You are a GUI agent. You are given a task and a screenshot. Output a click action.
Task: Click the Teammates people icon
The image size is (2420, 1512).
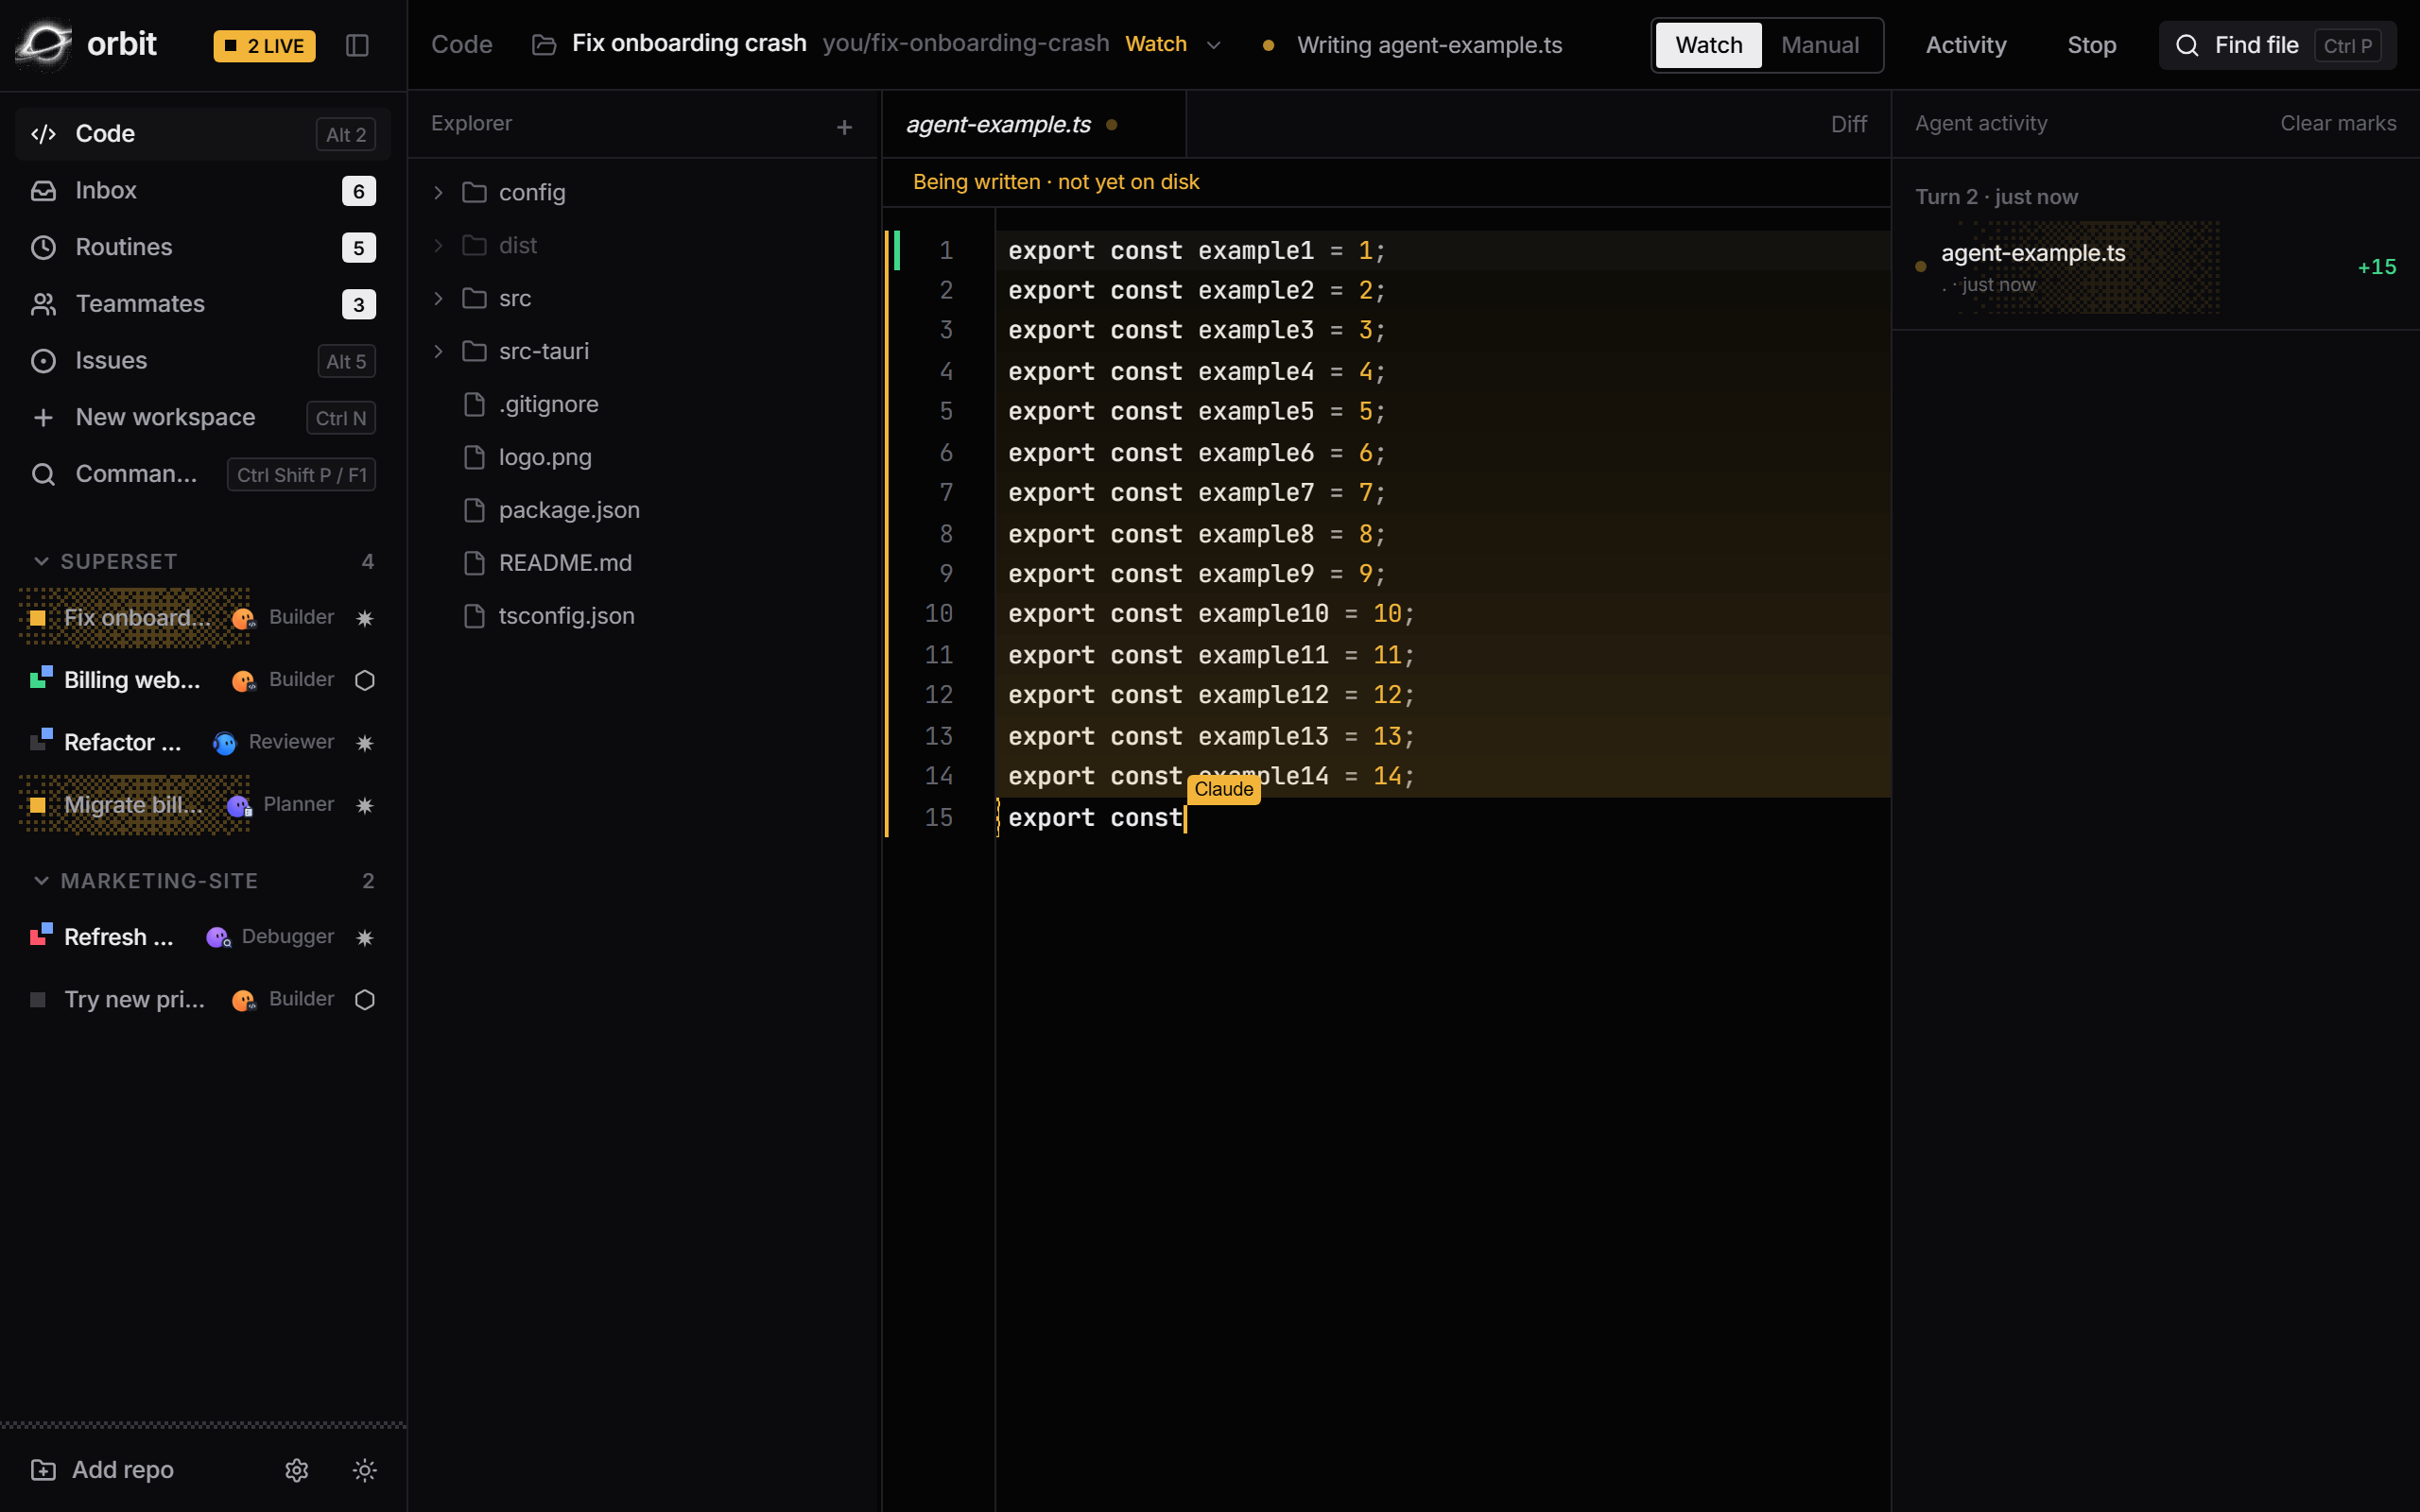point(43,304)
